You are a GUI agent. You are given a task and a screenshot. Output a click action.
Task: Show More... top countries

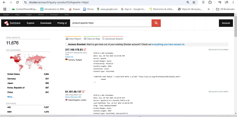coord(10,97)
